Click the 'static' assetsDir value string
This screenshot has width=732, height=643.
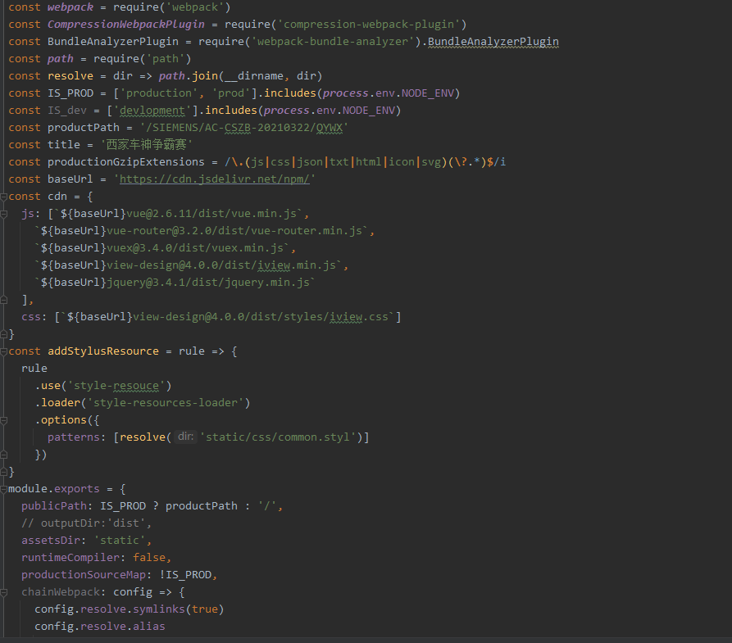click(118, 540)
